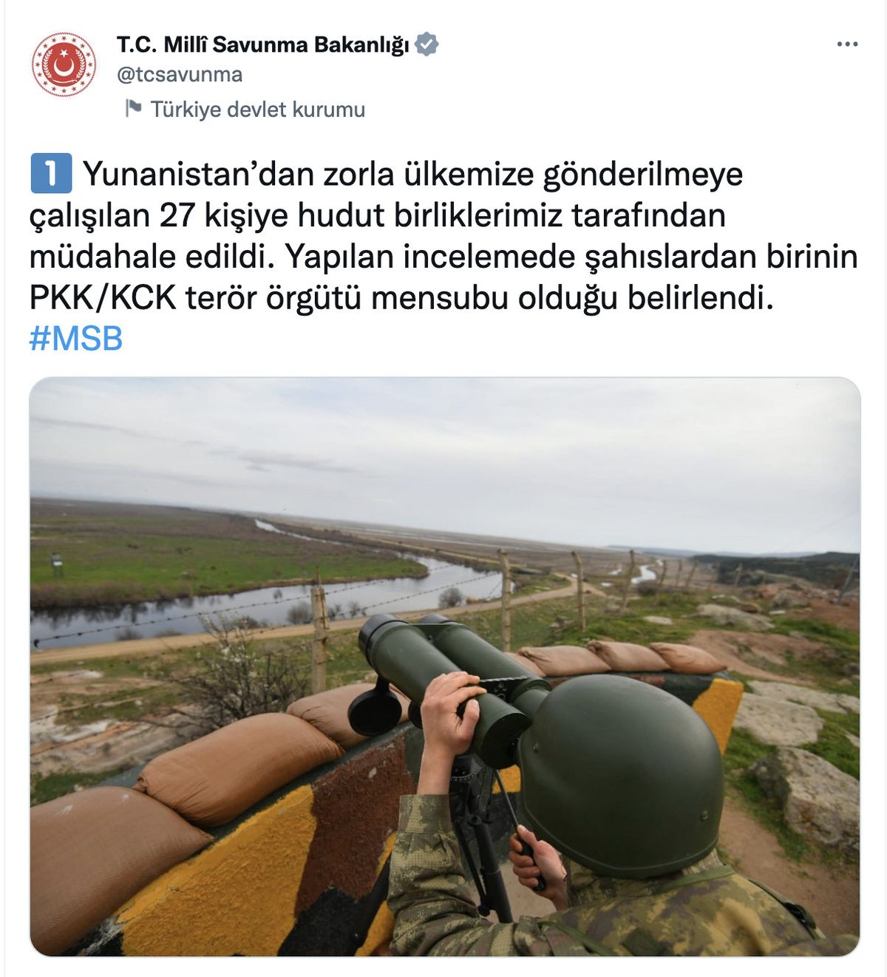Click the barbed wire fence post in photo
Screen dimensions: 887x977
(x=319, y=638)
